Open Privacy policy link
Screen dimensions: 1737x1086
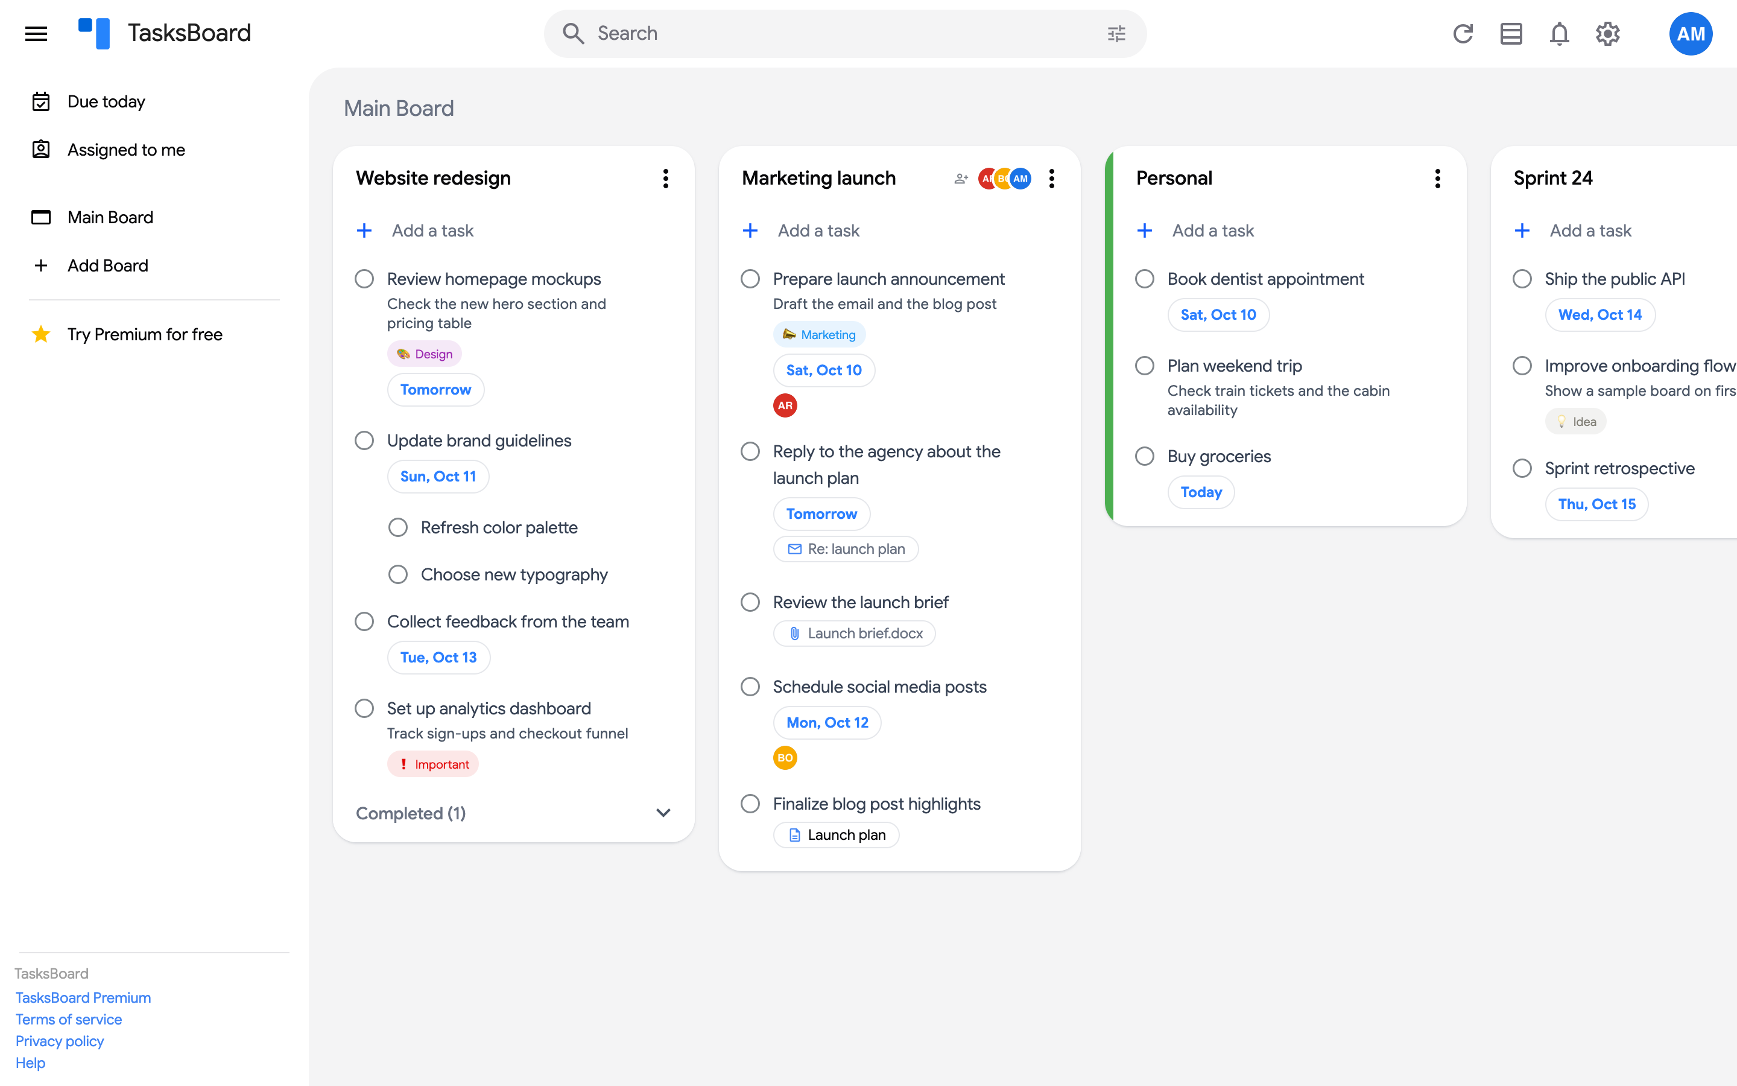click(60, 1041)
